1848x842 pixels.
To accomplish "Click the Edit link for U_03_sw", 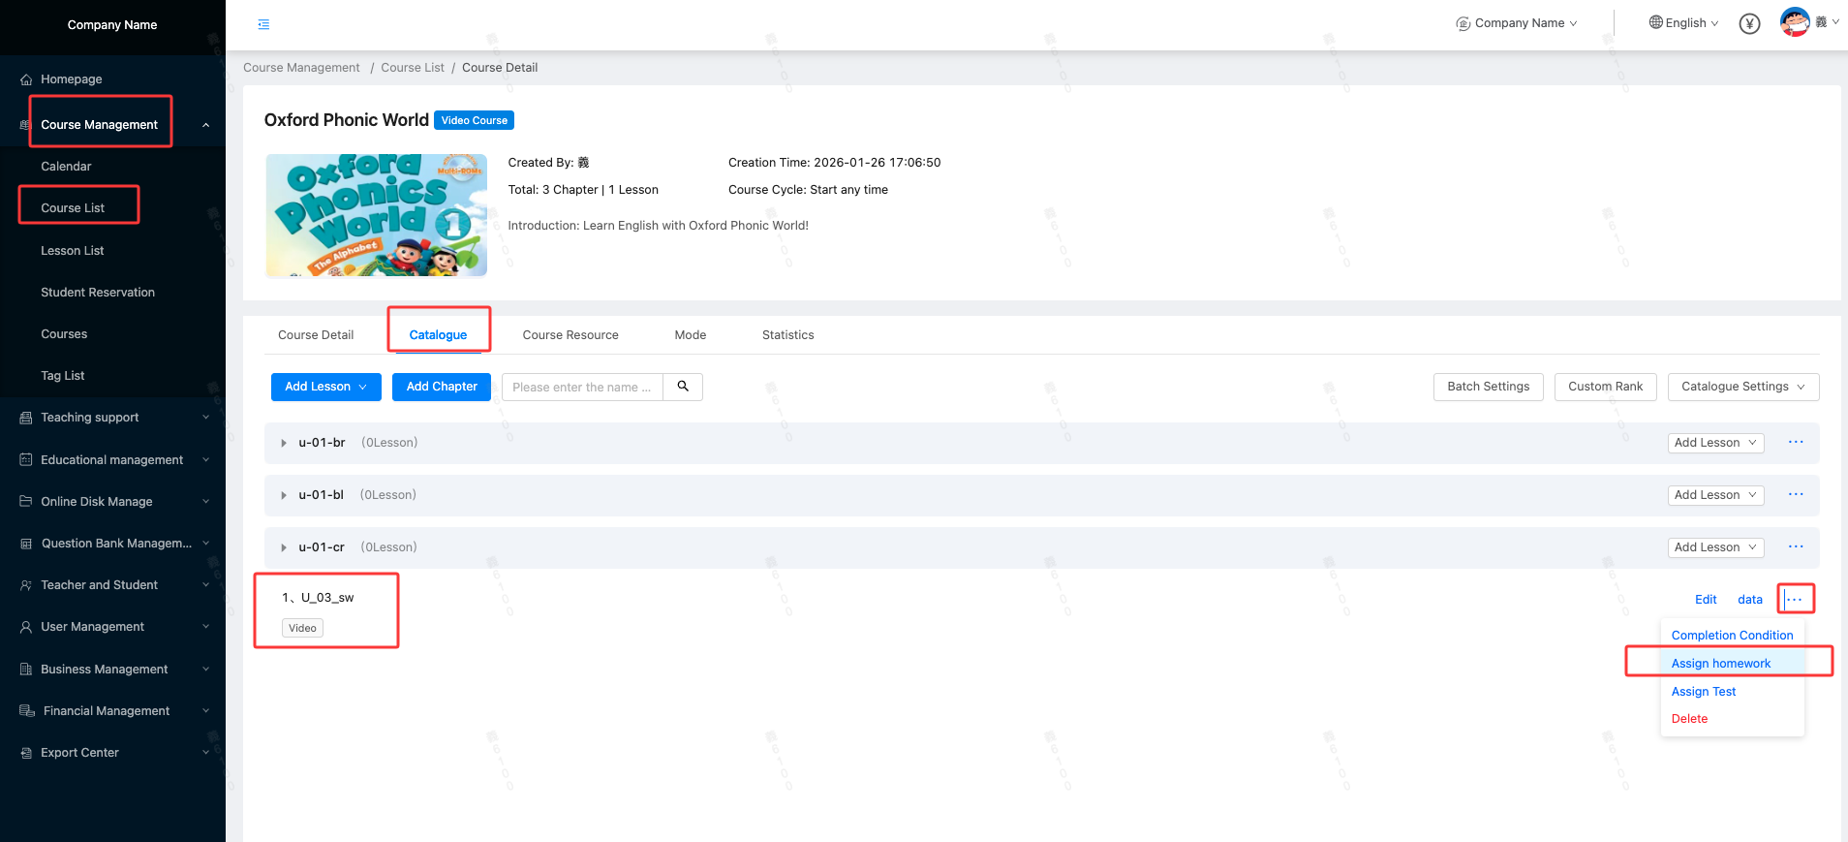I will (x=1705, y=600).
